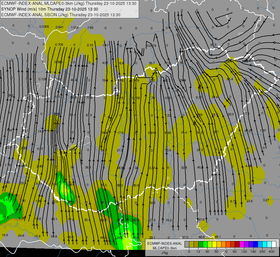Click the map value '7.89'
Screen dimensions: 280x257
(x=90, y=28)
